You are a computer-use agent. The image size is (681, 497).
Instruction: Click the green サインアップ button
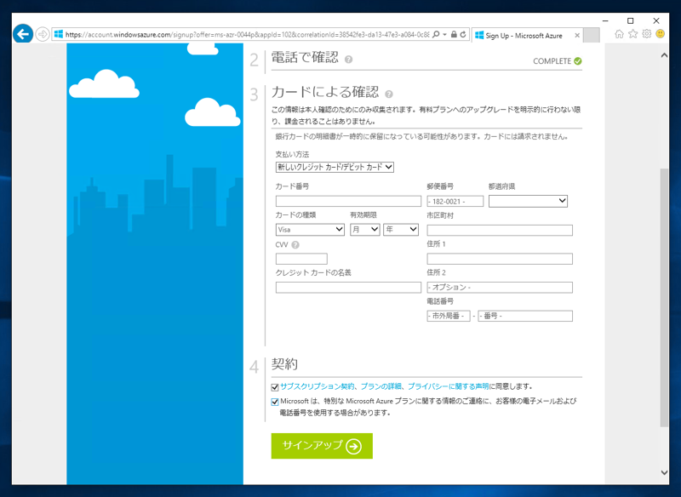(x=322, y=446)
